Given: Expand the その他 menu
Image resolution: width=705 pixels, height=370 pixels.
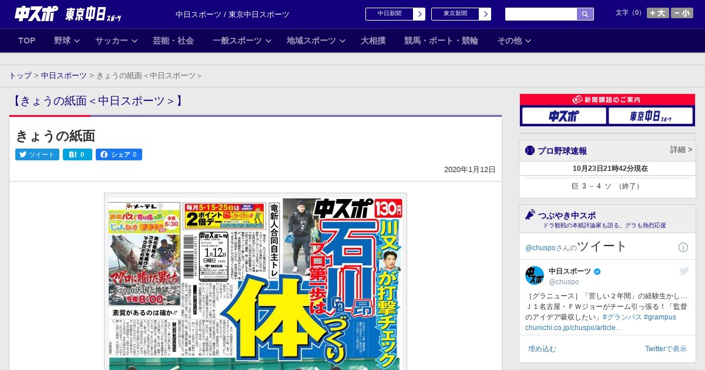Looking at the screenshot, I should click(x=514, y=41).
